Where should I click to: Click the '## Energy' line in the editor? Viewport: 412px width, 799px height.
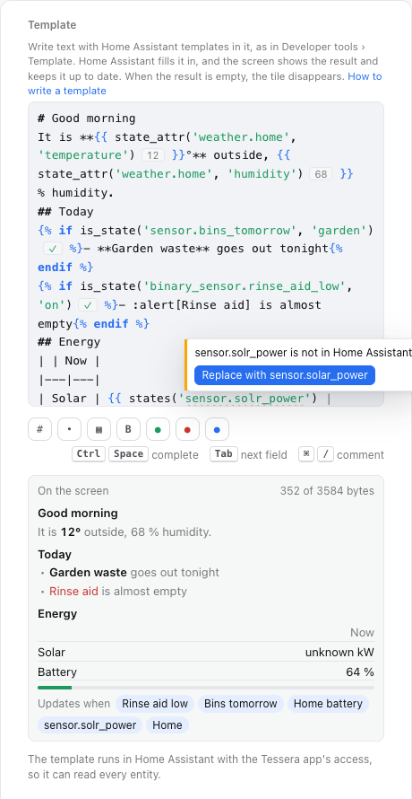point(69,341)
